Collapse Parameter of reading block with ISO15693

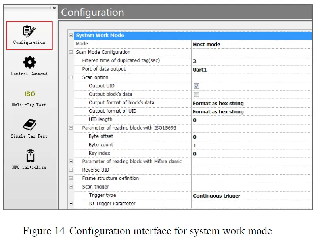pos(71,128)
